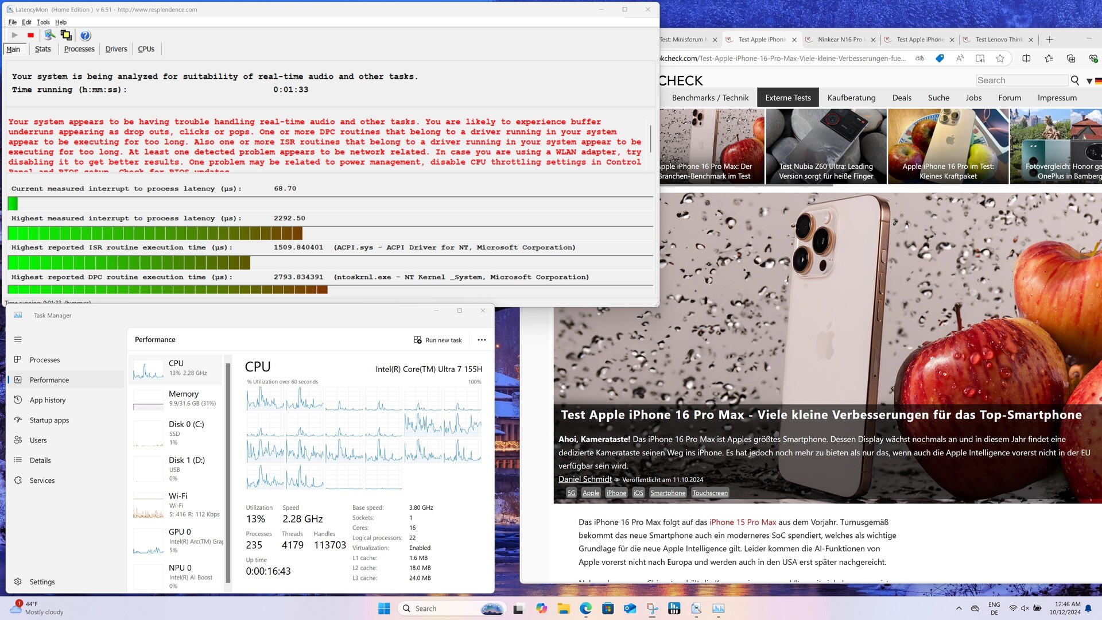
Task: Click the LatencyMon blue help icon
Action: point(86,36)
